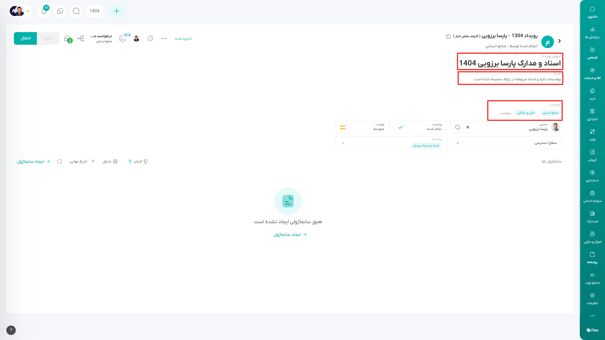The image size is (605, 340).
Task: Open انبارداری in the sidebar
Action: click(x=592, y=115)
